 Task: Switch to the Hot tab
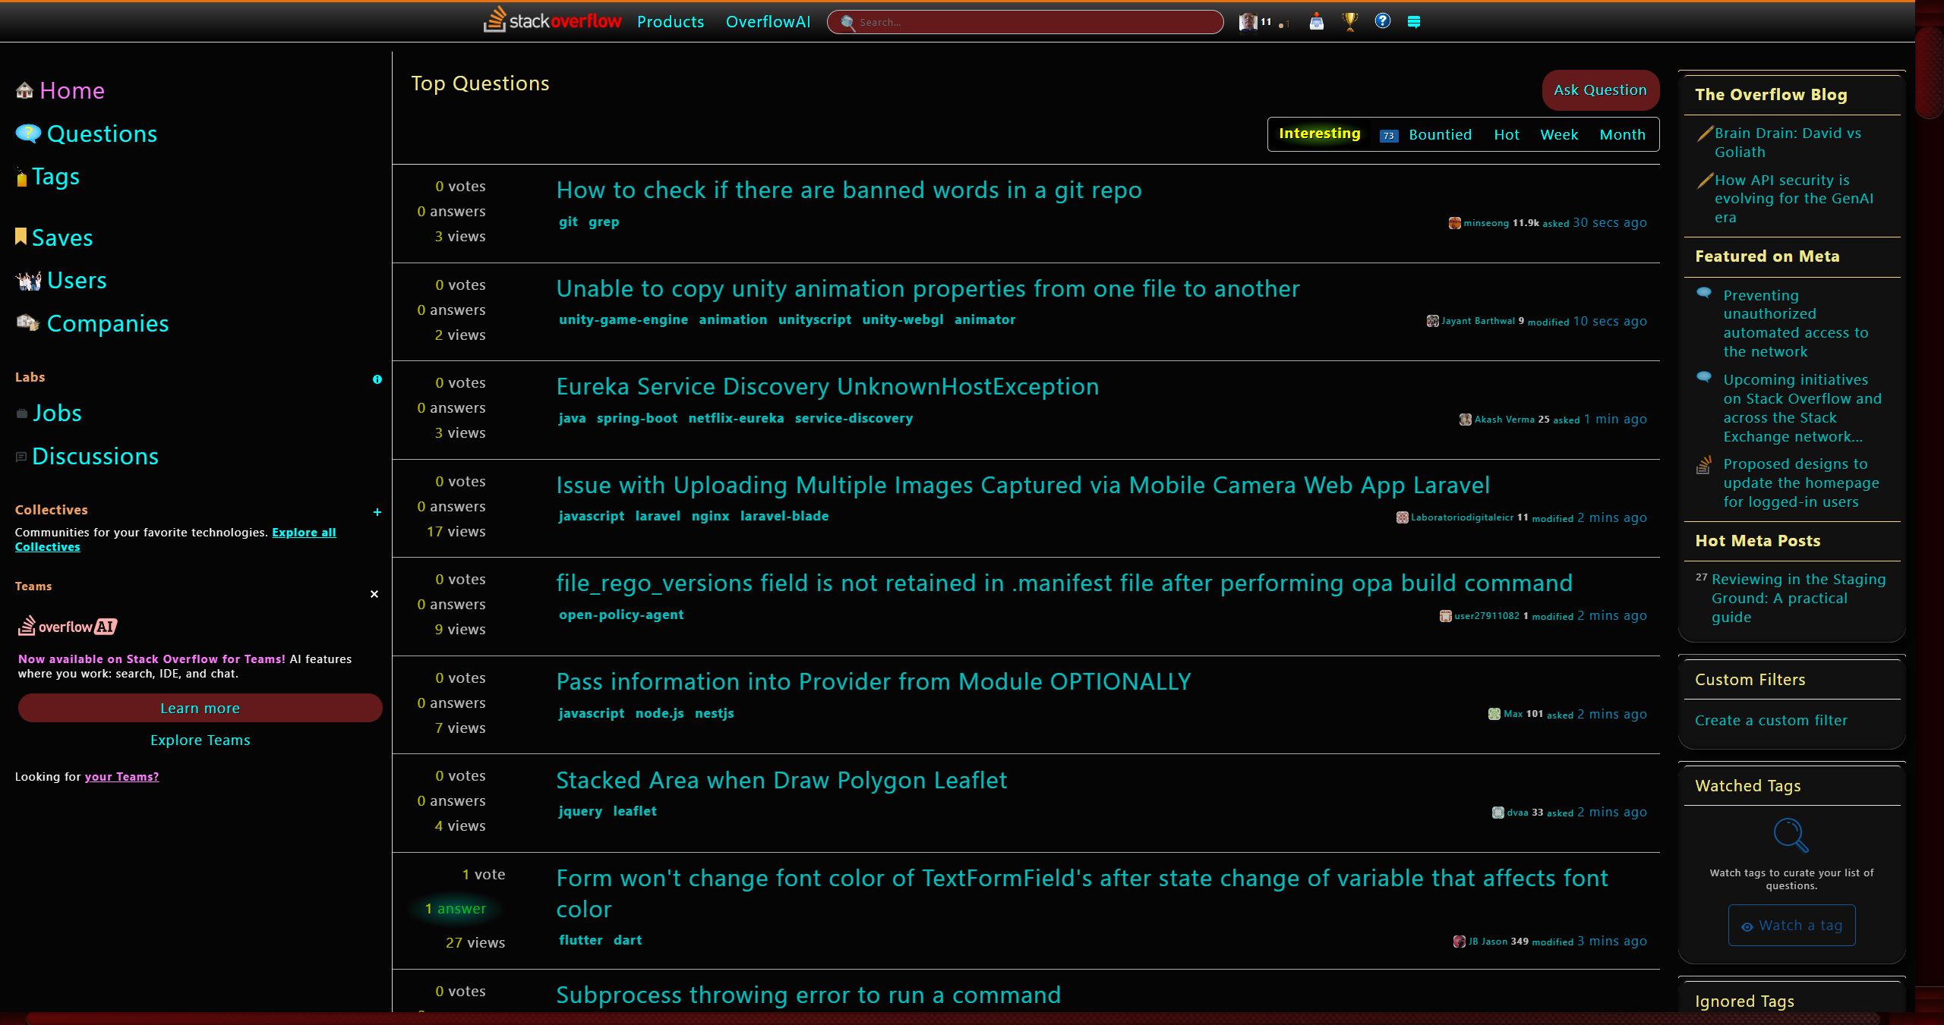[x=1507, y=134]
